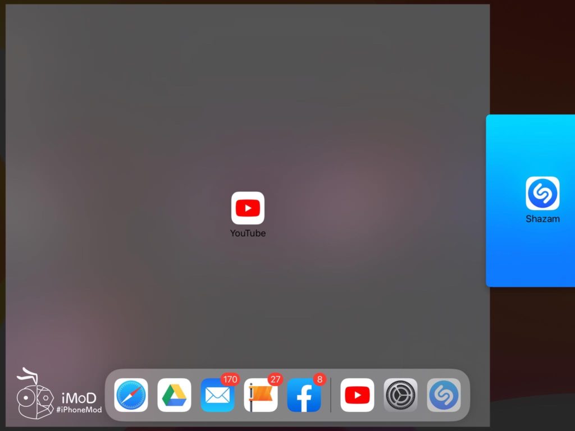Tap the badge showing 27 on Facebook Pages
Image resolution: width=575 pixels, height=431 pixels.
[275, 379]
